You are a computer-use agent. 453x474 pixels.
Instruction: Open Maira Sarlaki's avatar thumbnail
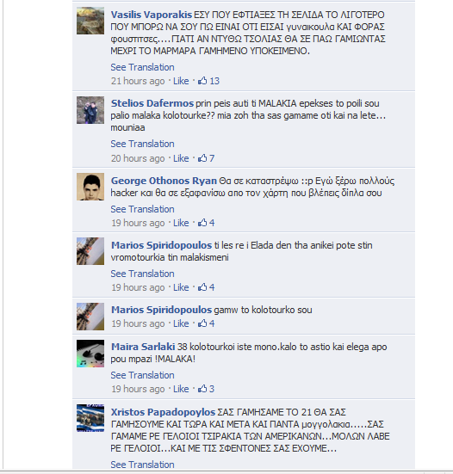click(90, 354)
